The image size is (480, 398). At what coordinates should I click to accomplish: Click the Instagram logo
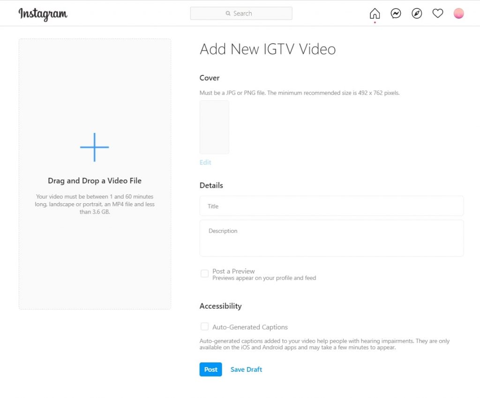coord(43,14)
